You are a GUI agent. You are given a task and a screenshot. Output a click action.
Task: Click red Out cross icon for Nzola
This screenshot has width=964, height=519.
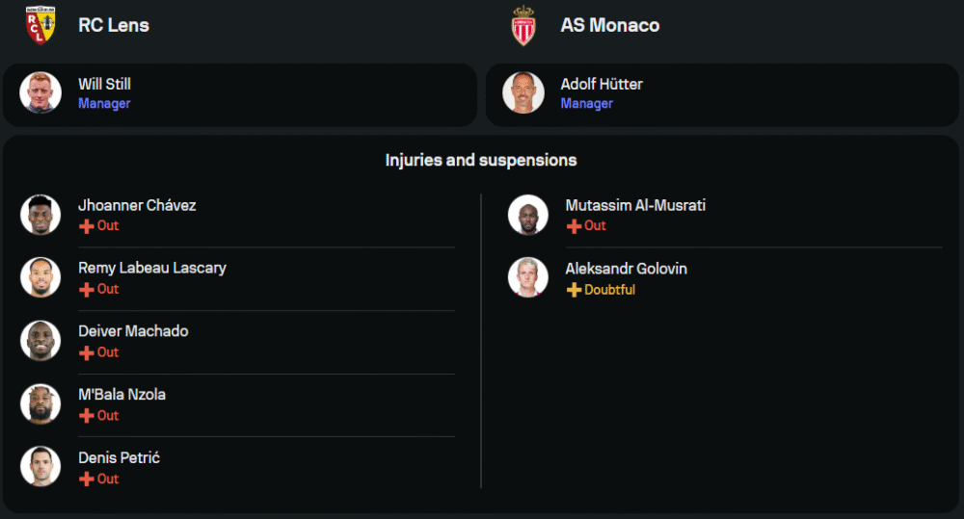tap(87, 416)
